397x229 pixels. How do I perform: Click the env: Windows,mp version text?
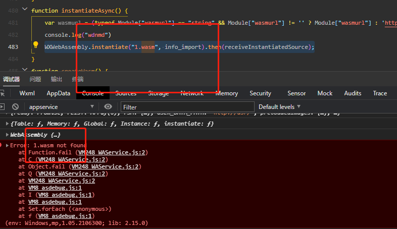[x=76, y=223]
